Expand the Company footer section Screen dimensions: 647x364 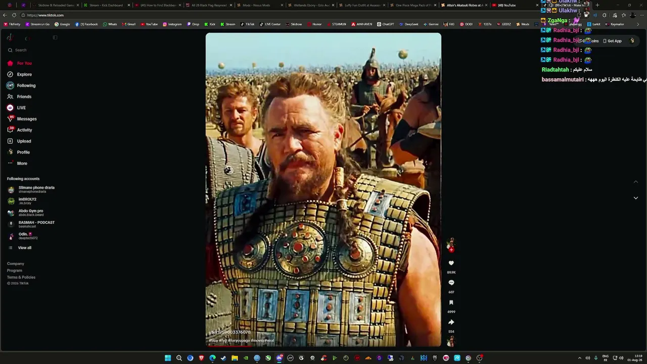pyautogui.click(x=16, y=263)
